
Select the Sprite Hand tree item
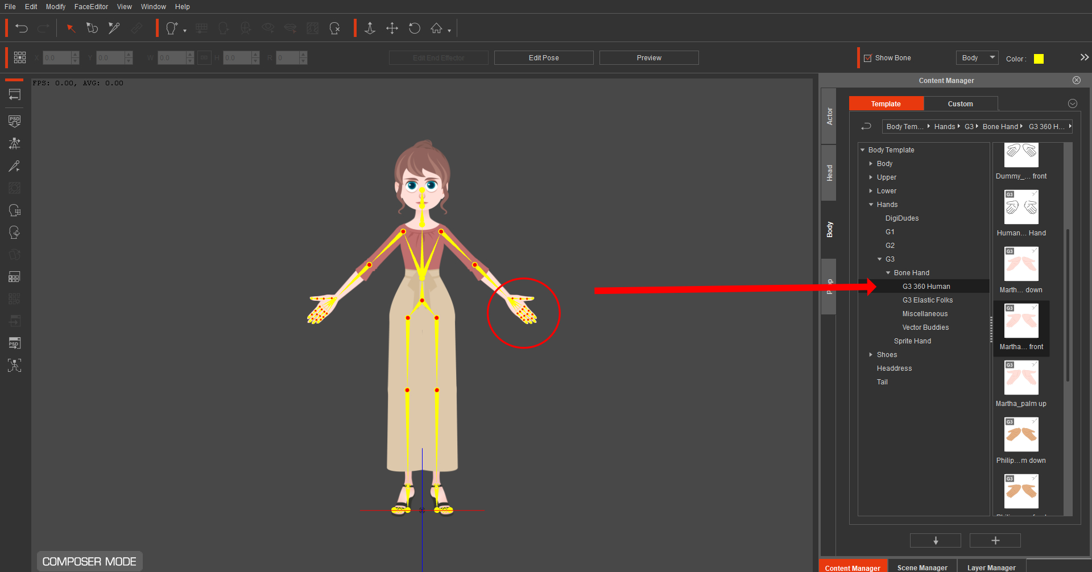(912, 341)
